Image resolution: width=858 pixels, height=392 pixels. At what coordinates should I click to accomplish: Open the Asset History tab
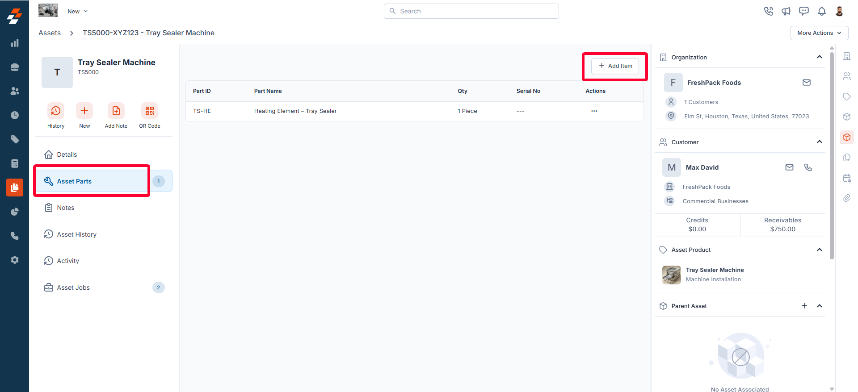click(x=104, y=234)
